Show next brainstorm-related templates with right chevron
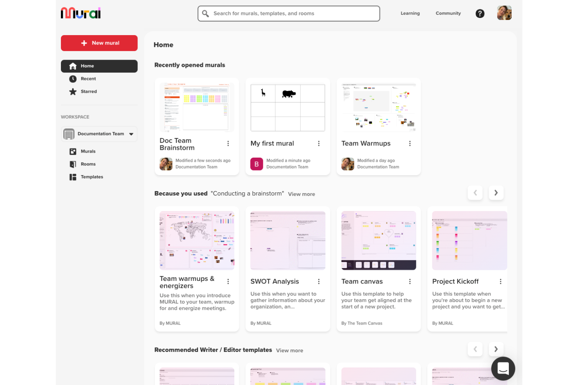 [496, 193]
